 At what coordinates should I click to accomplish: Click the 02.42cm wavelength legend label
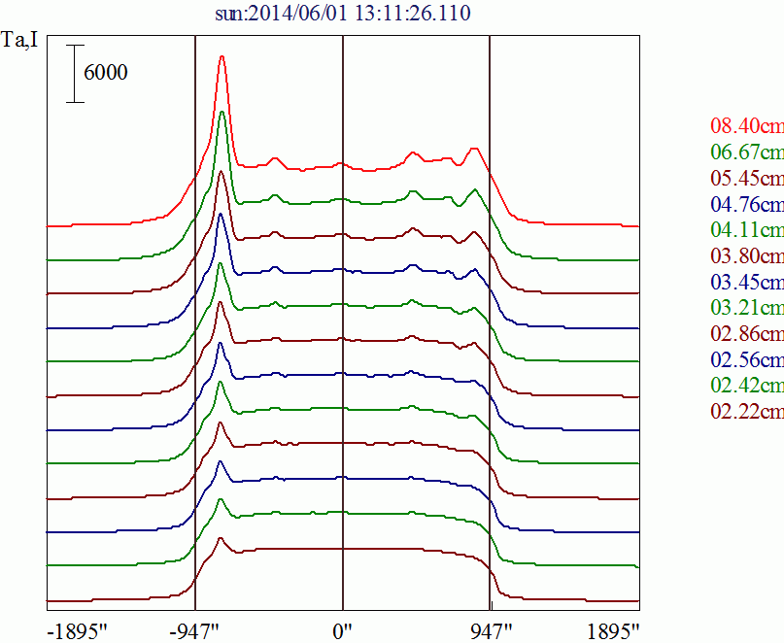click(747, 386)
